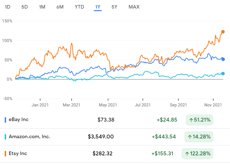Open the Amazon.com, Inc. stock link
This screenshot has width=230, height=165.
(x=30, y=137)
